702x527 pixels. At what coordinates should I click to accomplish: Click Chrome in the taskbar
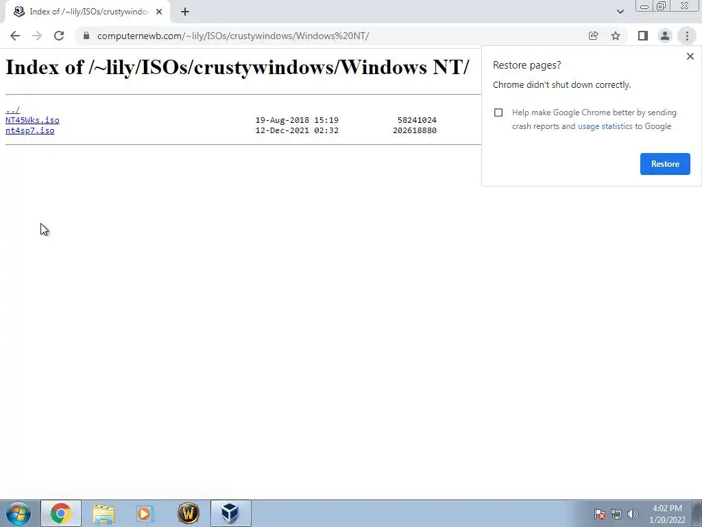tap(61, 513)
